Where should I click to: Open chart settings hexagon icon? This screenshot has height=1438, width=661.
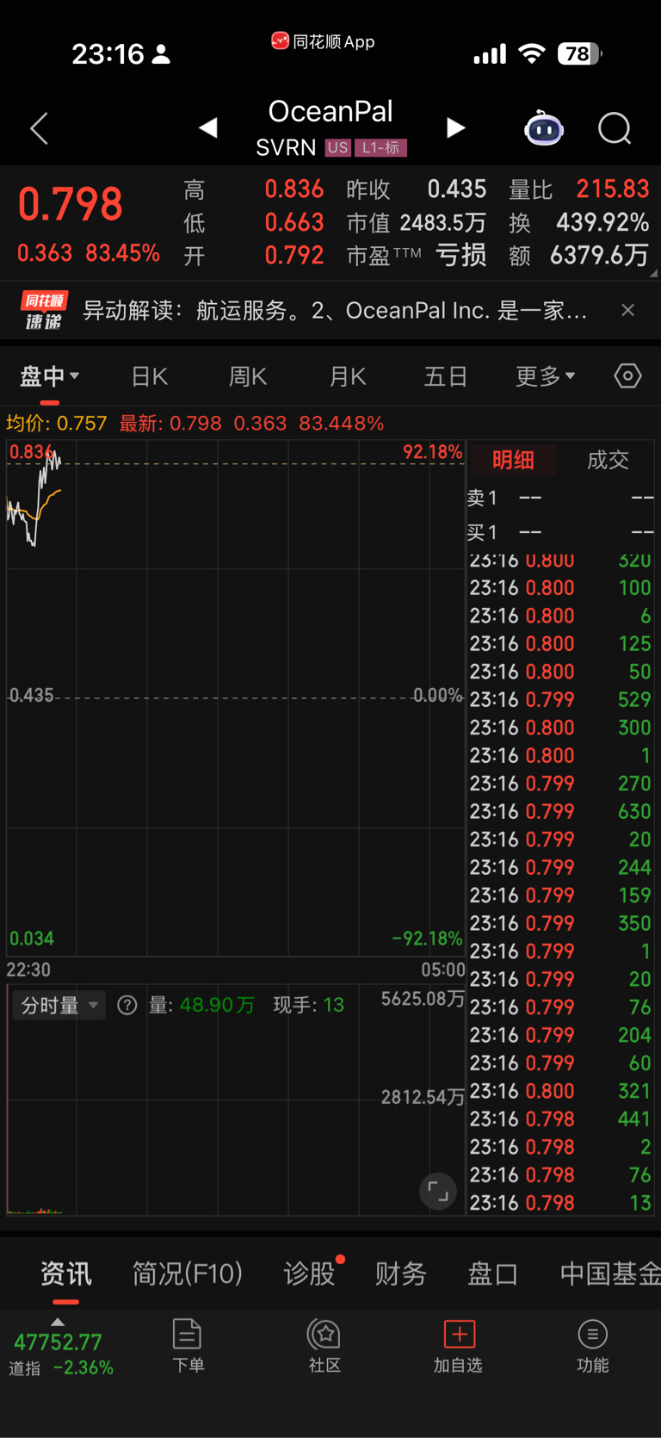627,376
